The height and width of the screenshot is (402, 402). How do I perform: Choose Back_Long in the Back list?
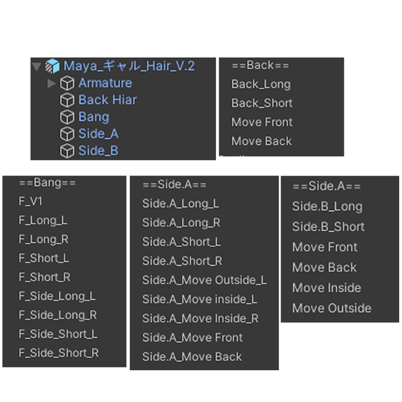tap(261, 84)
